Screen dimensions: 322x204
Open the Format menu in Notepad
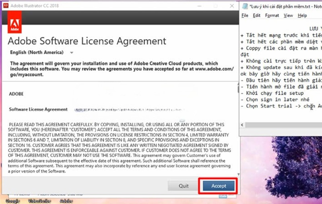[272, 16]
